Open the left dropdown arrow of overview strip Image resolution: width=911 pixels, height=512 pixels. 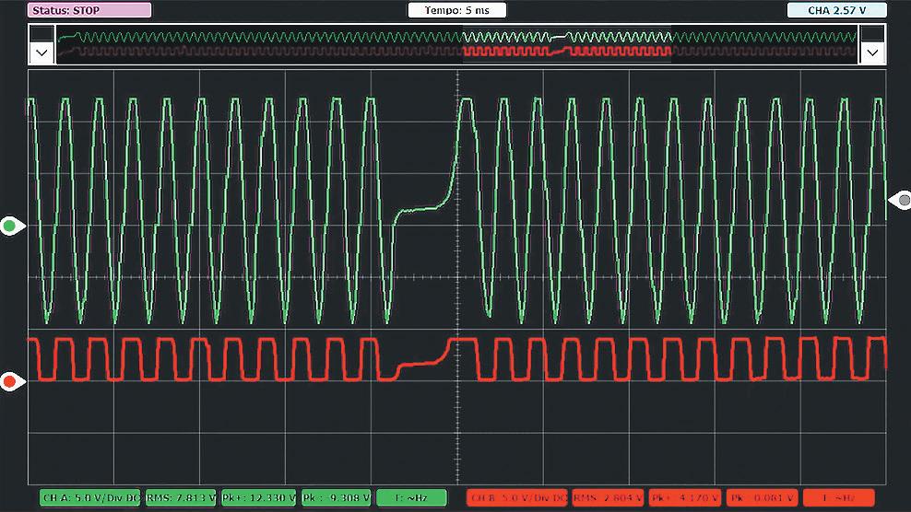coord(41,52)
